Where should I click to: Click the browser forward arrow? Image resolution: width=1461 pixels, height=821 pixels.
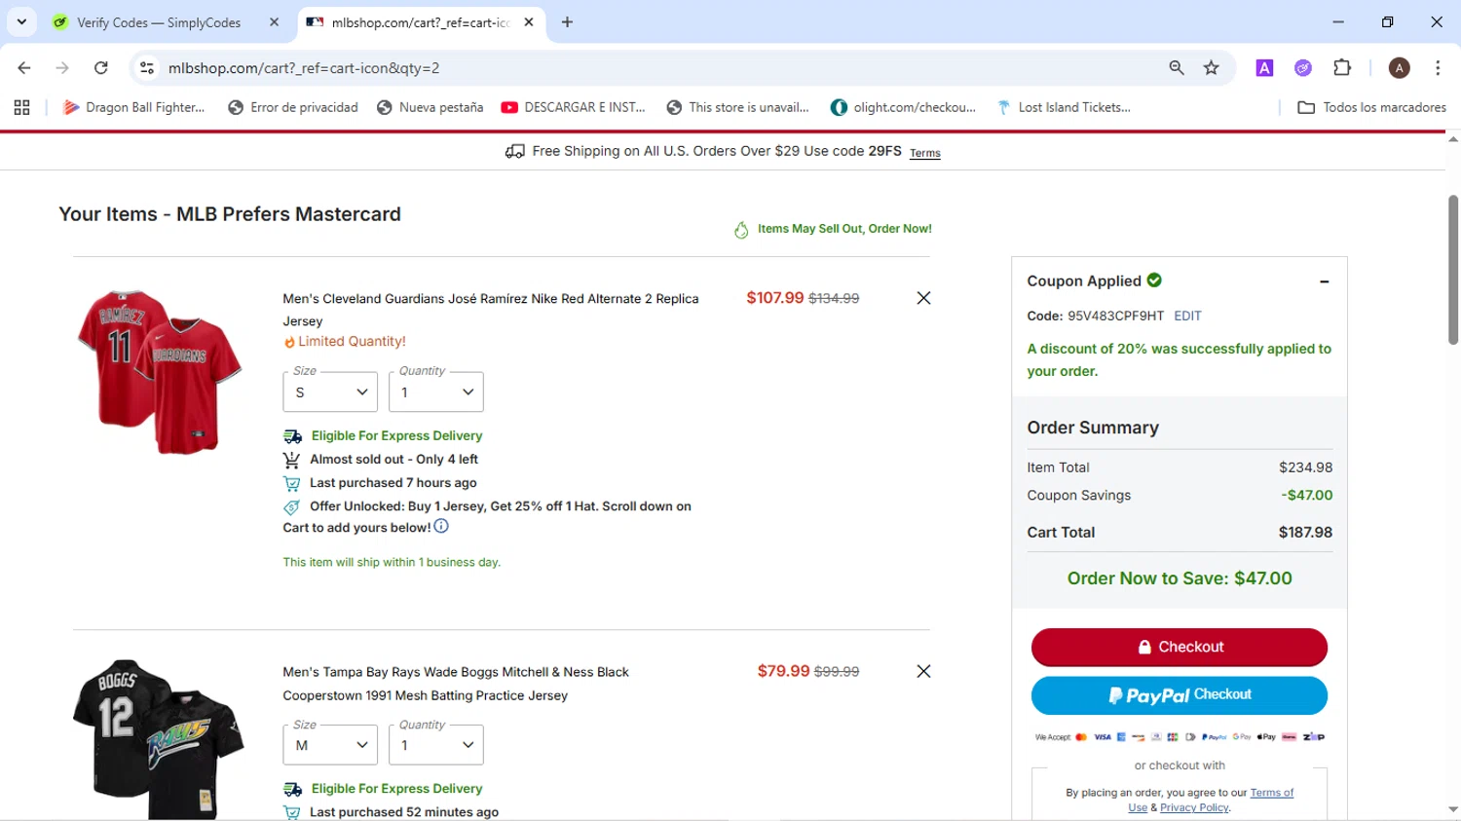pyautogui.click(x=62, y=68)
